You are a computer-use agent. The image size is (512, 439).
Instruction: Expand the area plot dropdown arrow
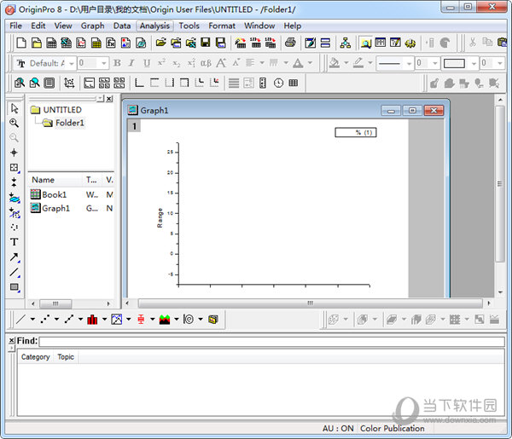click(177, 319)
